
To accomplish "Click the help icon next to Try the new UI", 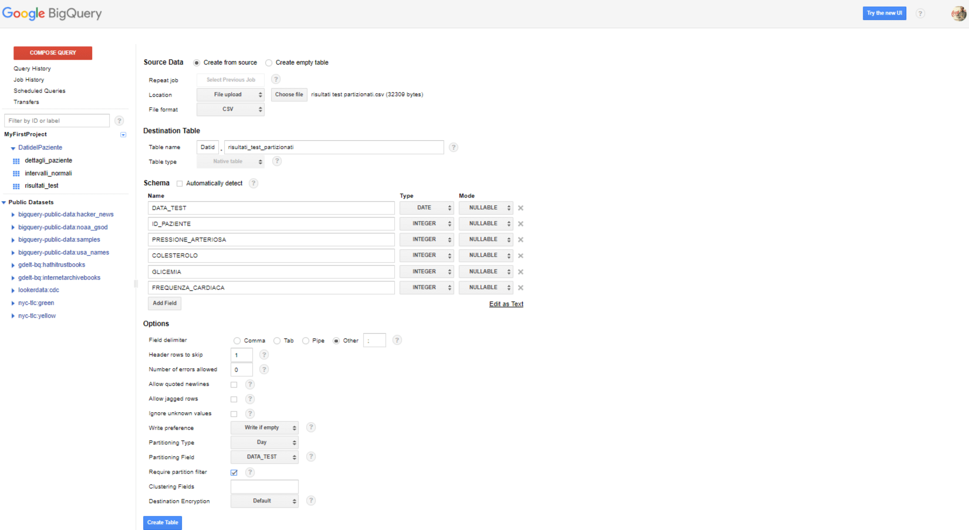I will 920,13.
